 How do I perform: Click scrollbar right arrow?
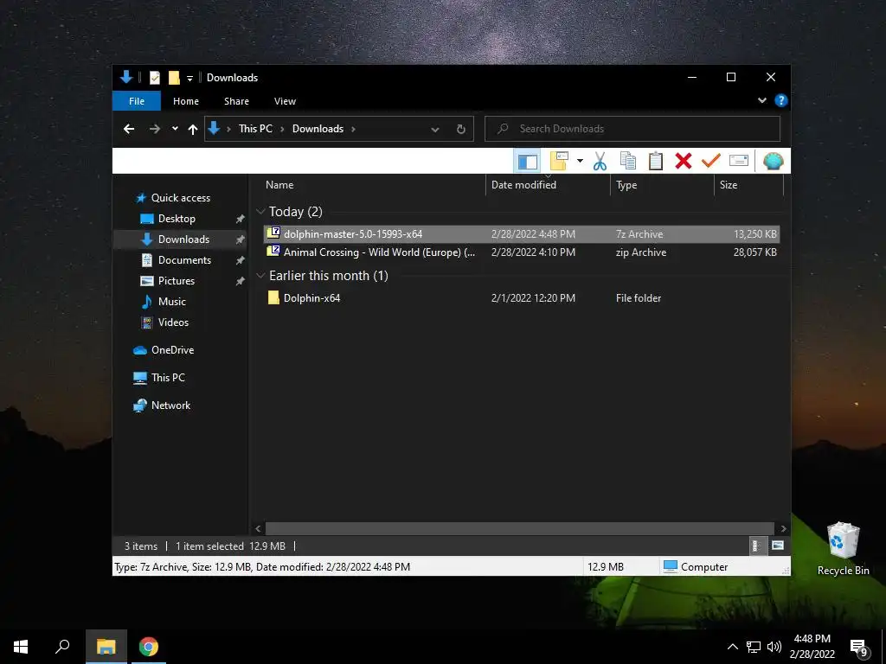[x=783, y=528]
